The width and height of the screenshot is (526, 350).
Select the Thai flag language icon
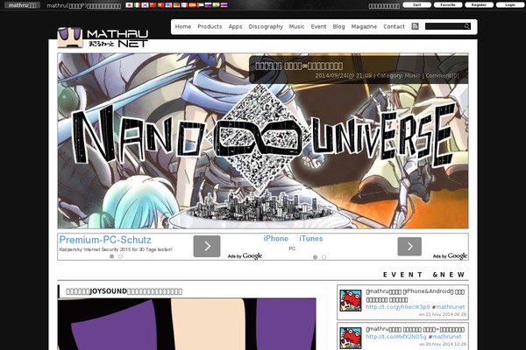(x=224, y=5)
